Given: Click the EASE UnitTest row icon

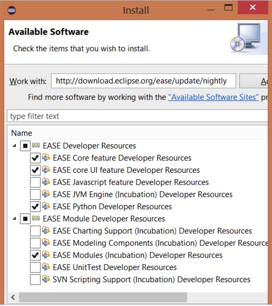Looking at the screenshot, I should tap(46, 267).
